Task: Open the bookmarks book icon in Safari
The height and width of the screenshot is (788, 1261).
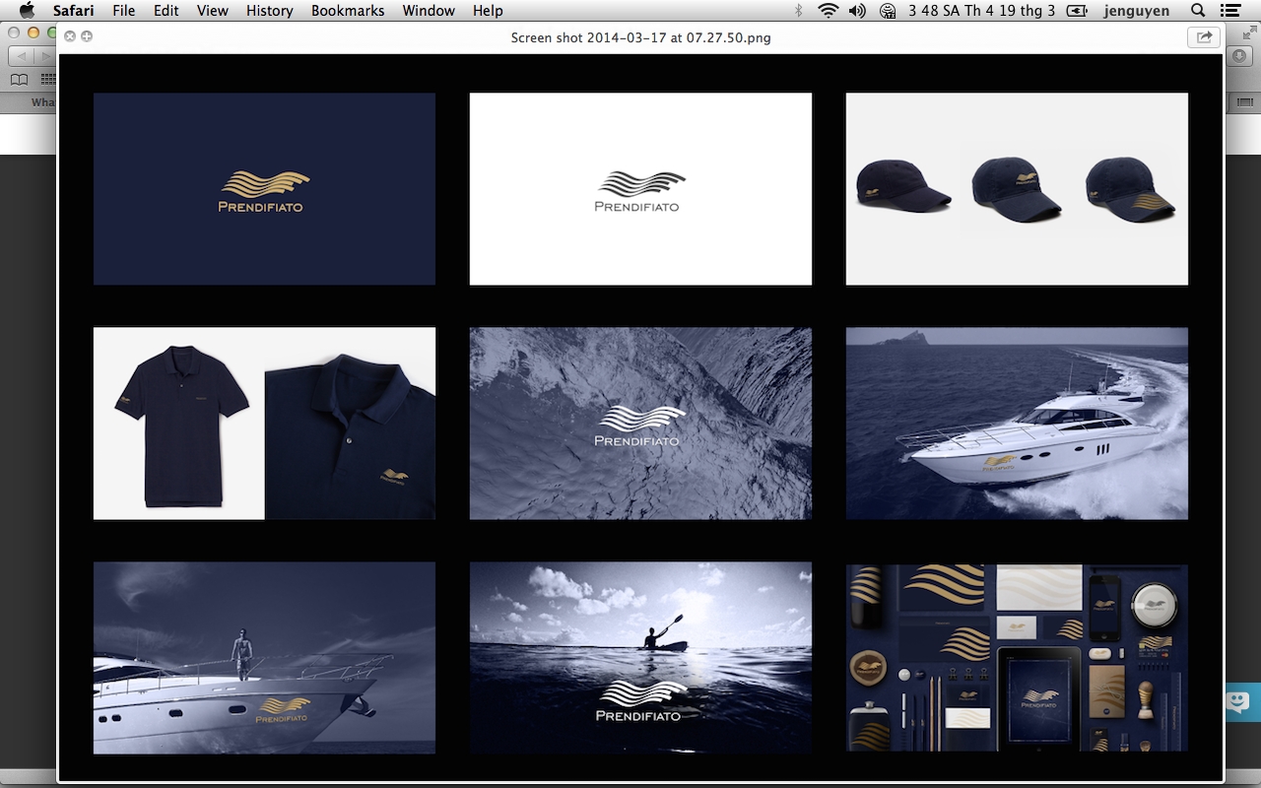Action: 20,79
